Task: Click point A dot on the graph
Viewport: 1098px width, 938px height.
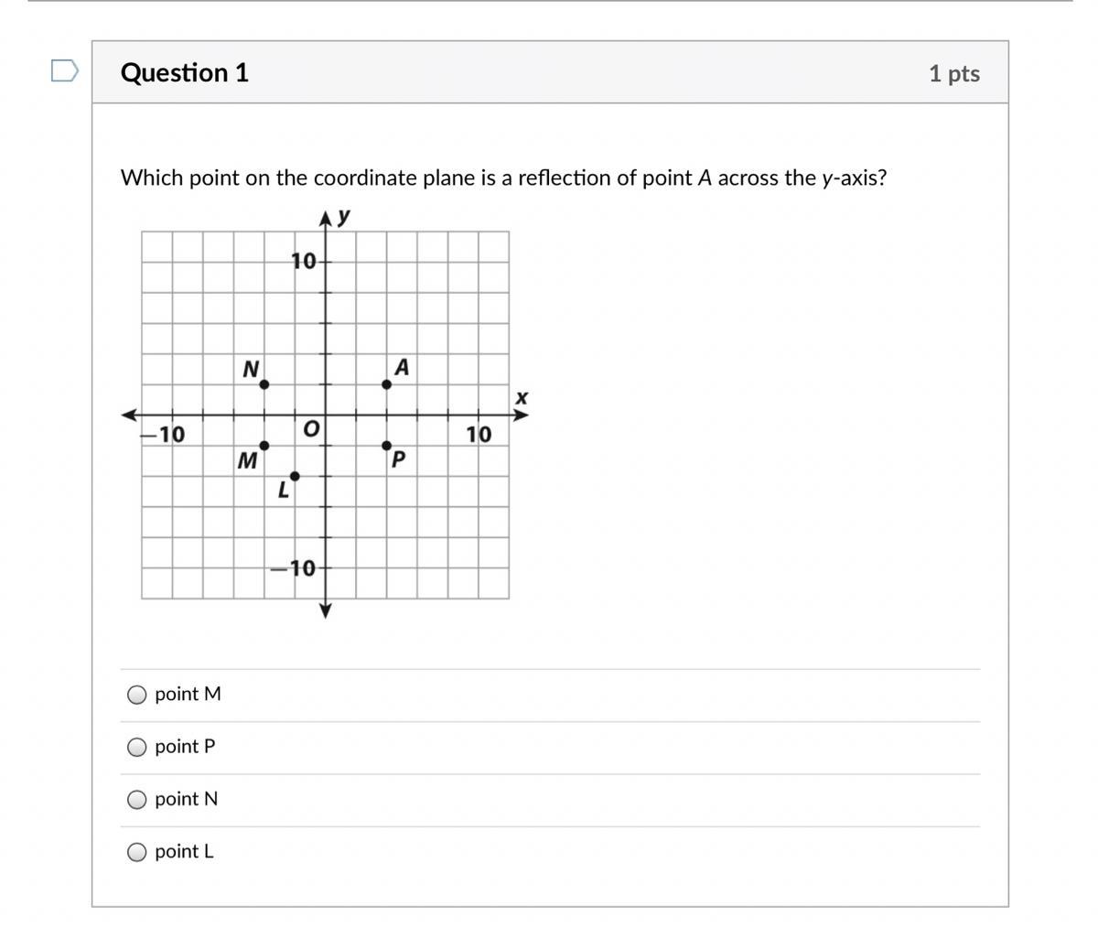Action: (x=386, y=384)
